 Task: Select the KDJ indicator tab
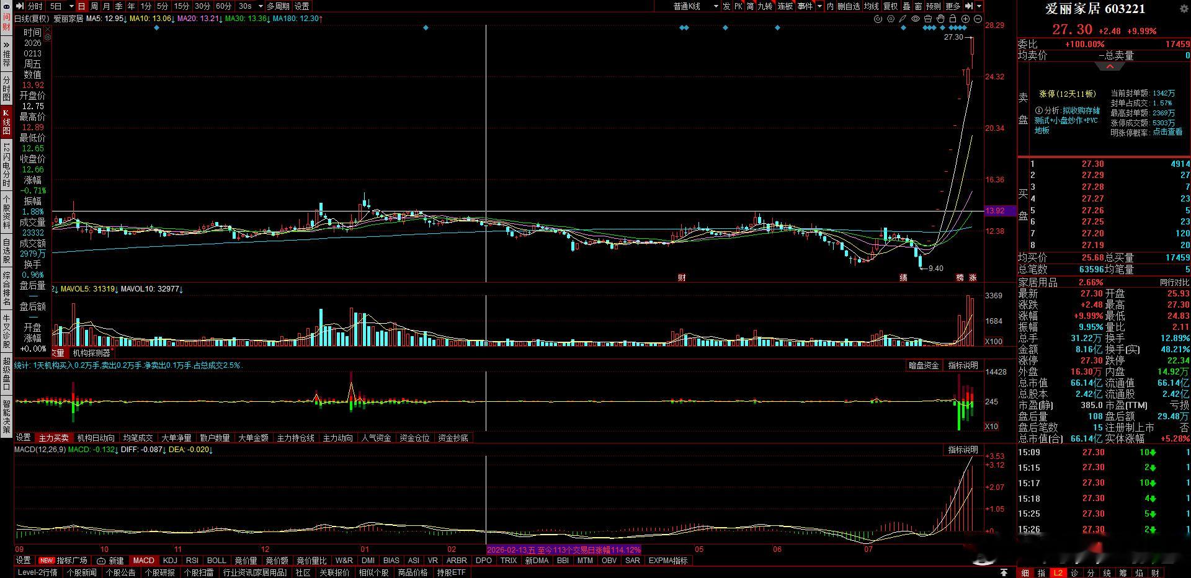pyautogui.click(x=169, y=561)
